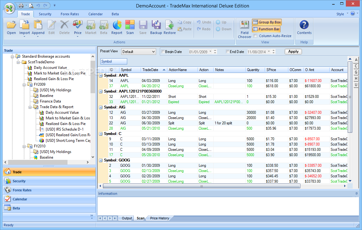
Task: Click the TradeMax application orb button
Action: point(9,8)
